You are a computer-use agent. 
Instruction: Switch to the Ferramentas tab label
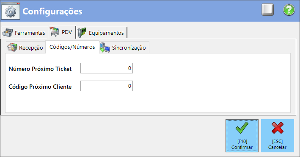coord(30,33)
